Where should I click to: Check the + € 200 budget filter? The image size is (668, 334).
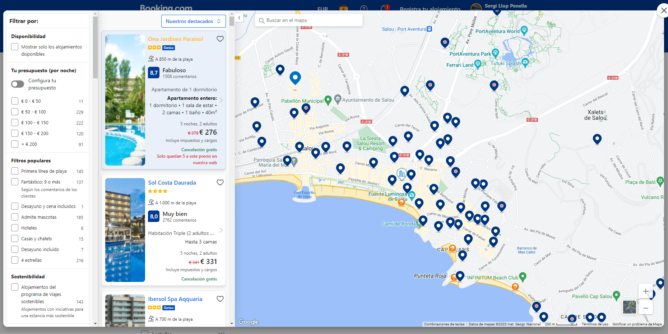pyautogui.click(x=15, y=144)
